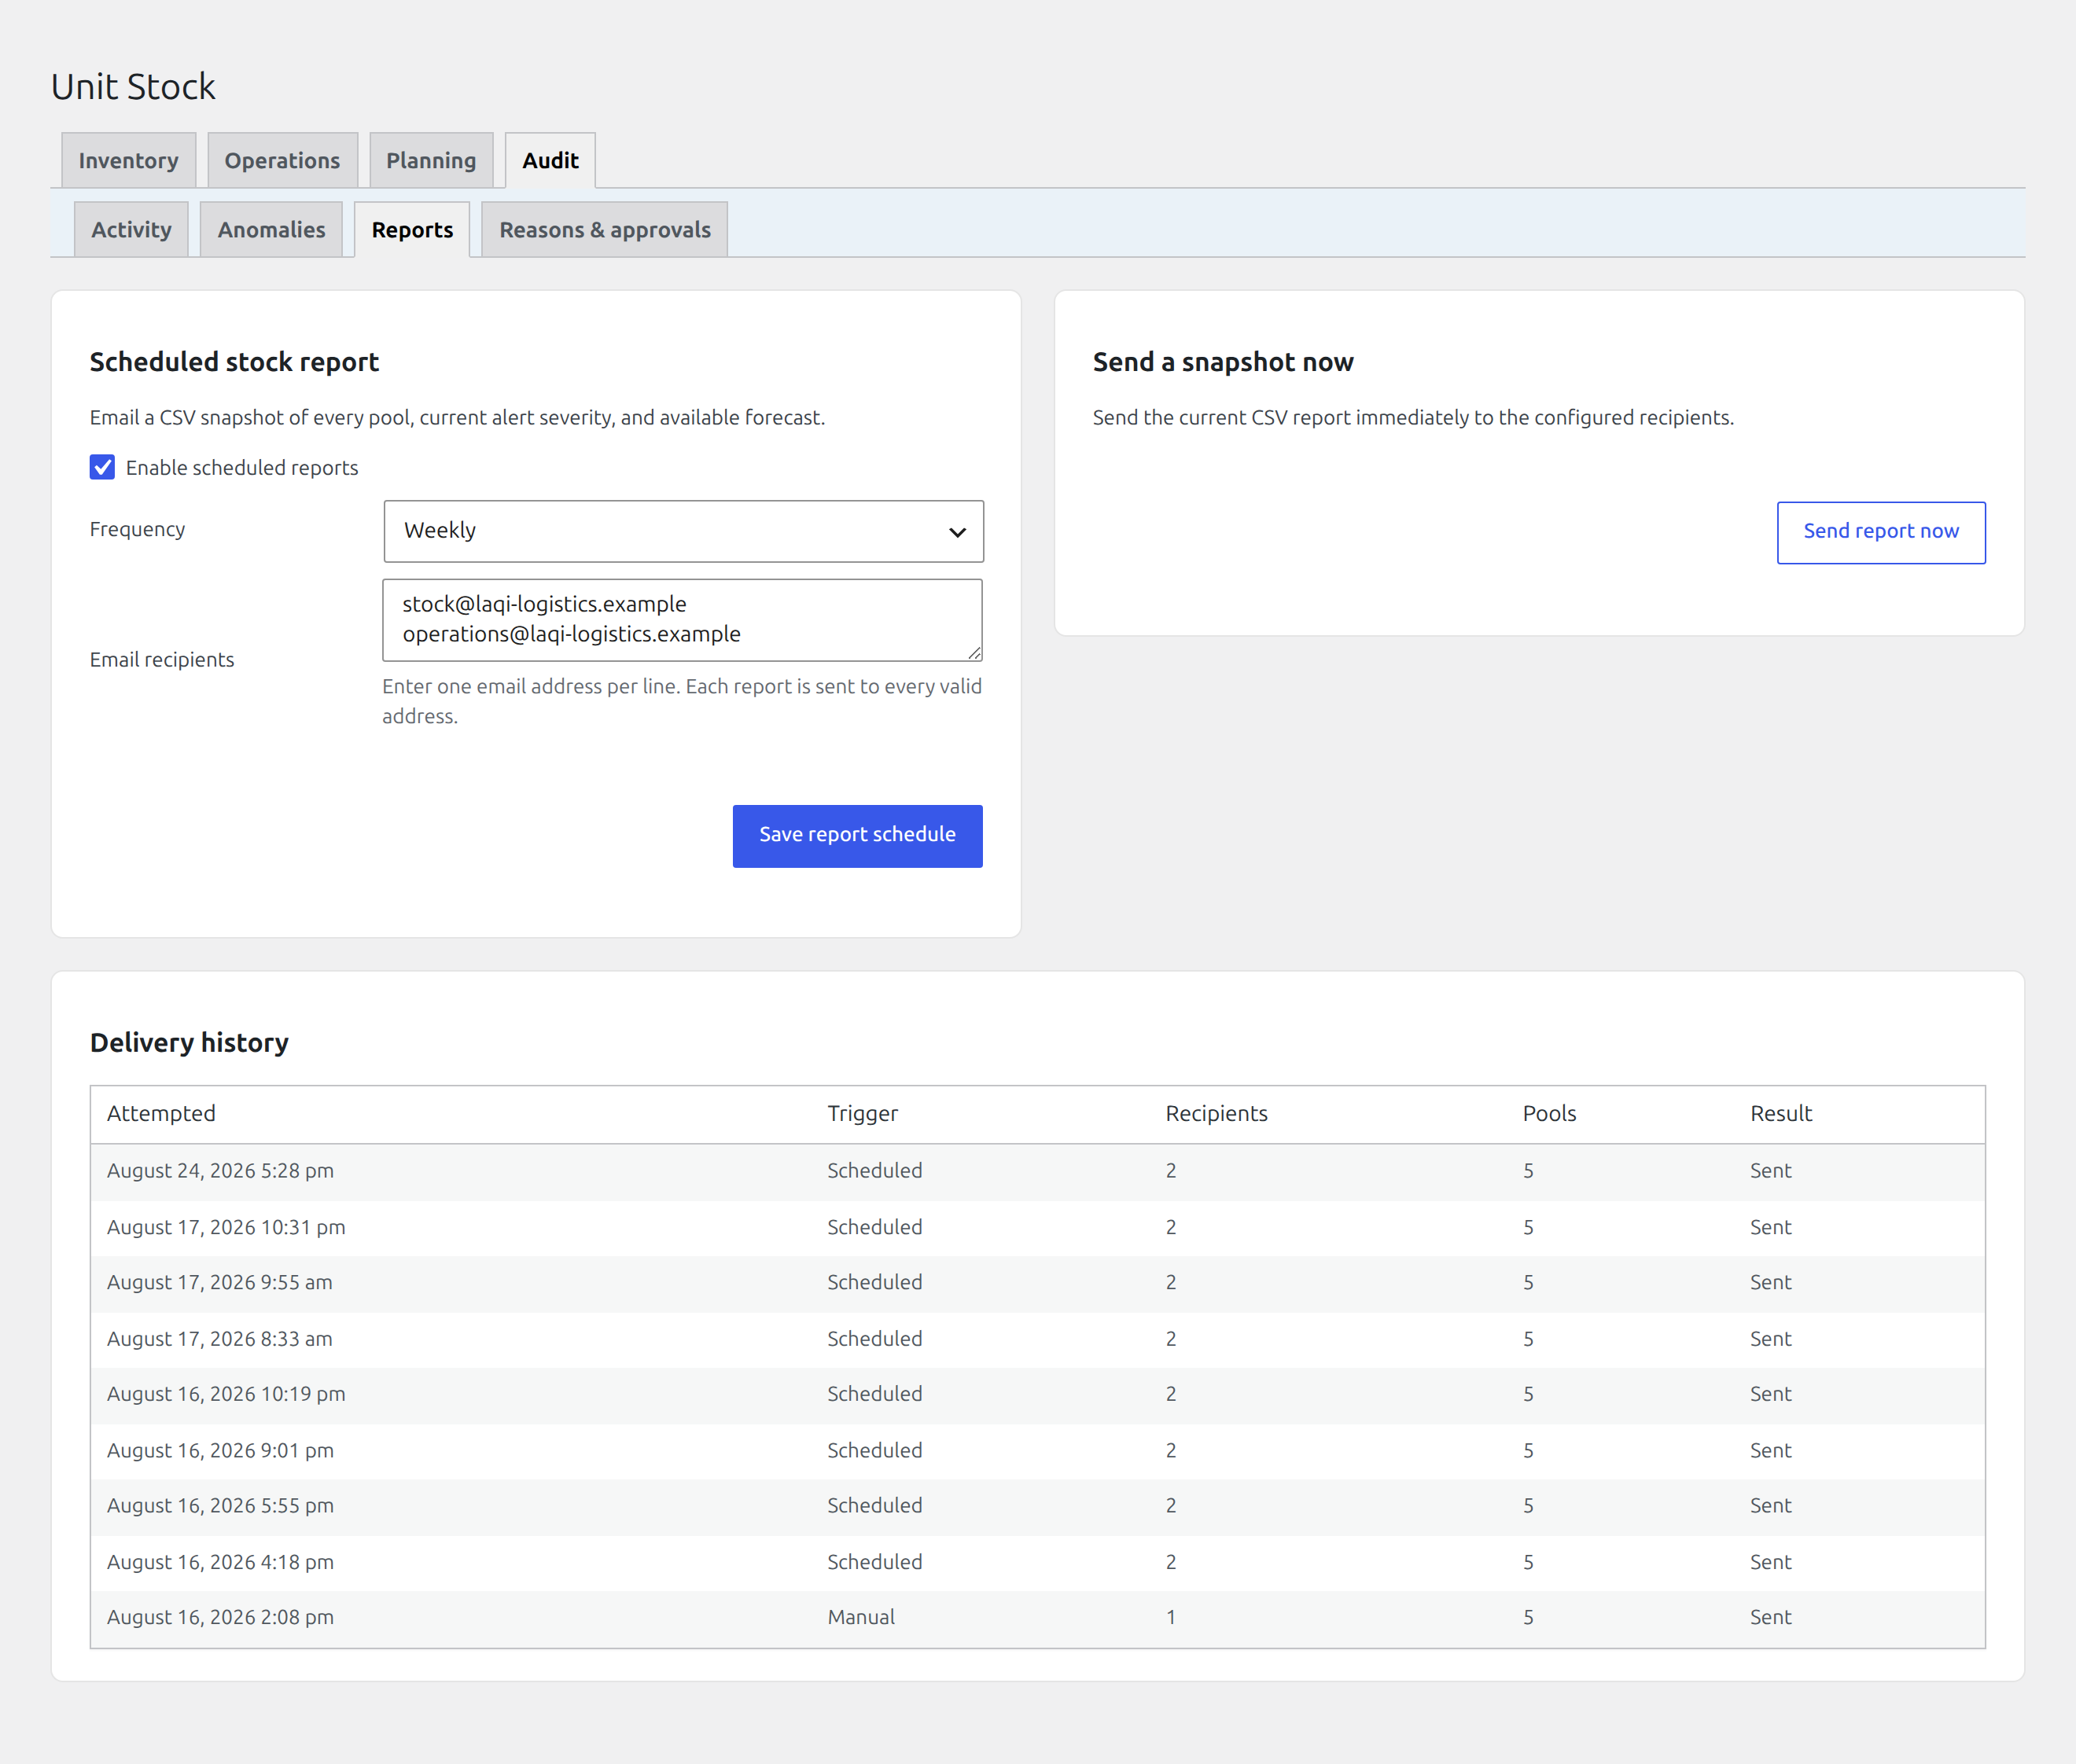This screenshot has height=1764, width=2076.
Task: Open the Activity sub-tab
Action: tap(131, 229)
